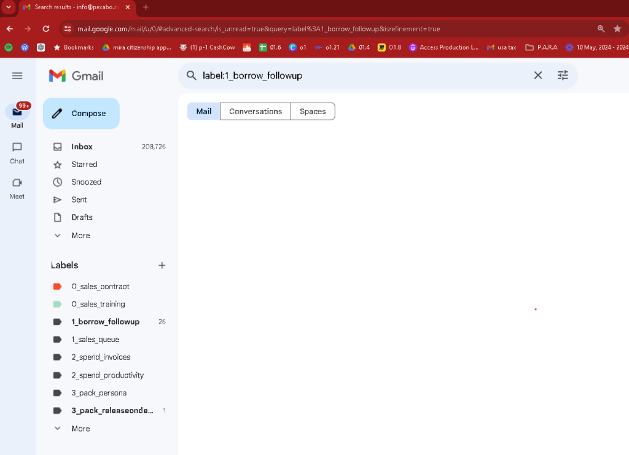
Task: Open the tab search dropdown arrow
Action: click(x=9, y=7)
